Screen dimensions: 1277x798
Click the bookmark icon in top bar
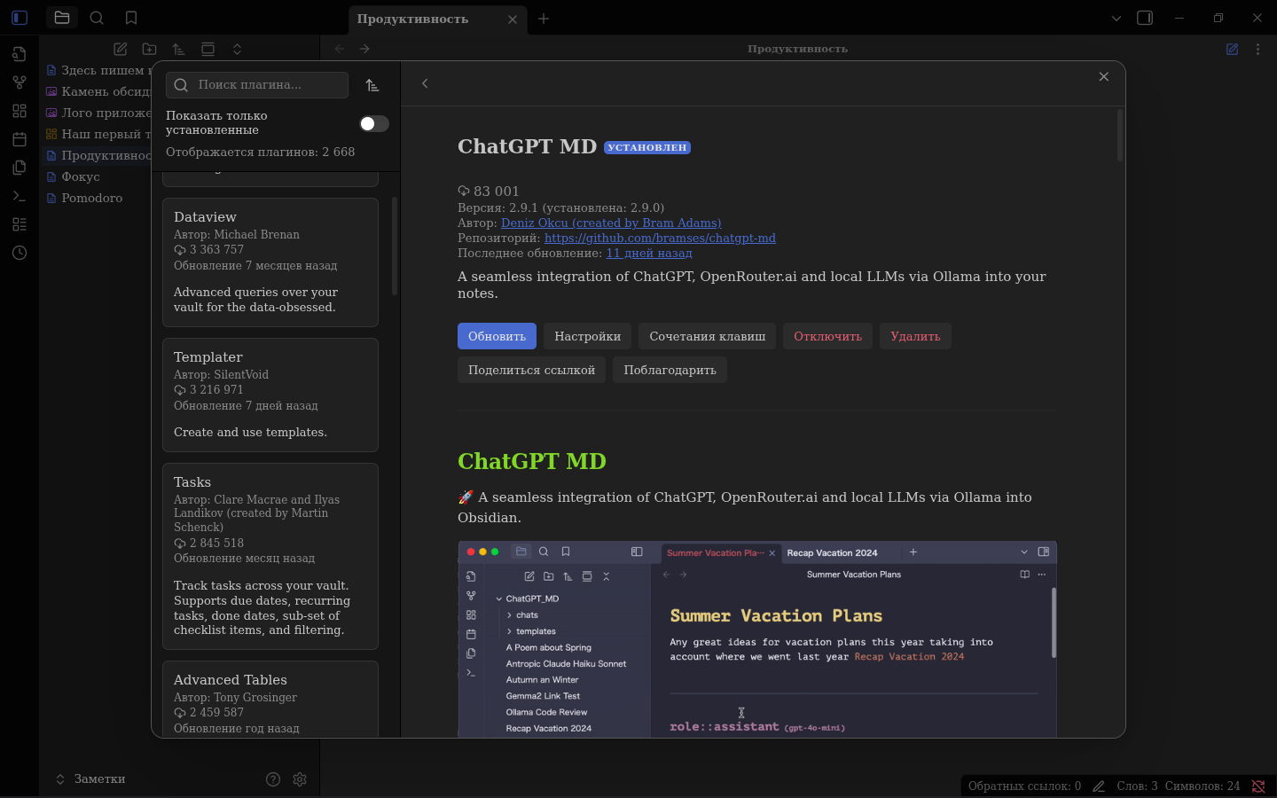pos(131,18)
